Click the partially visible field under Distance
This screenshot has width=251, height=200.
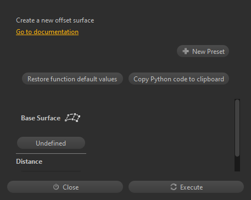(51, 171)
